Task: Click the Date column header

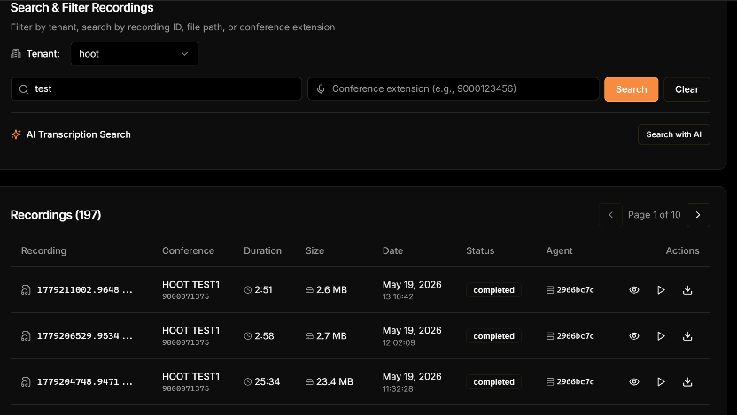Action: (392, 250)
